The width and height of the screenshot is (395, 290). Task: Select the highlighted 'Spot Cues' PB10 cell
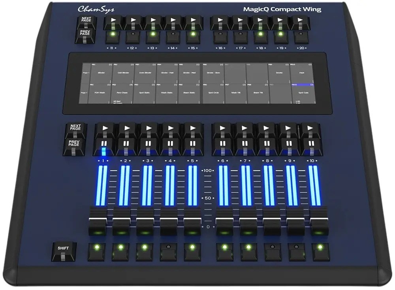(303, 93)
